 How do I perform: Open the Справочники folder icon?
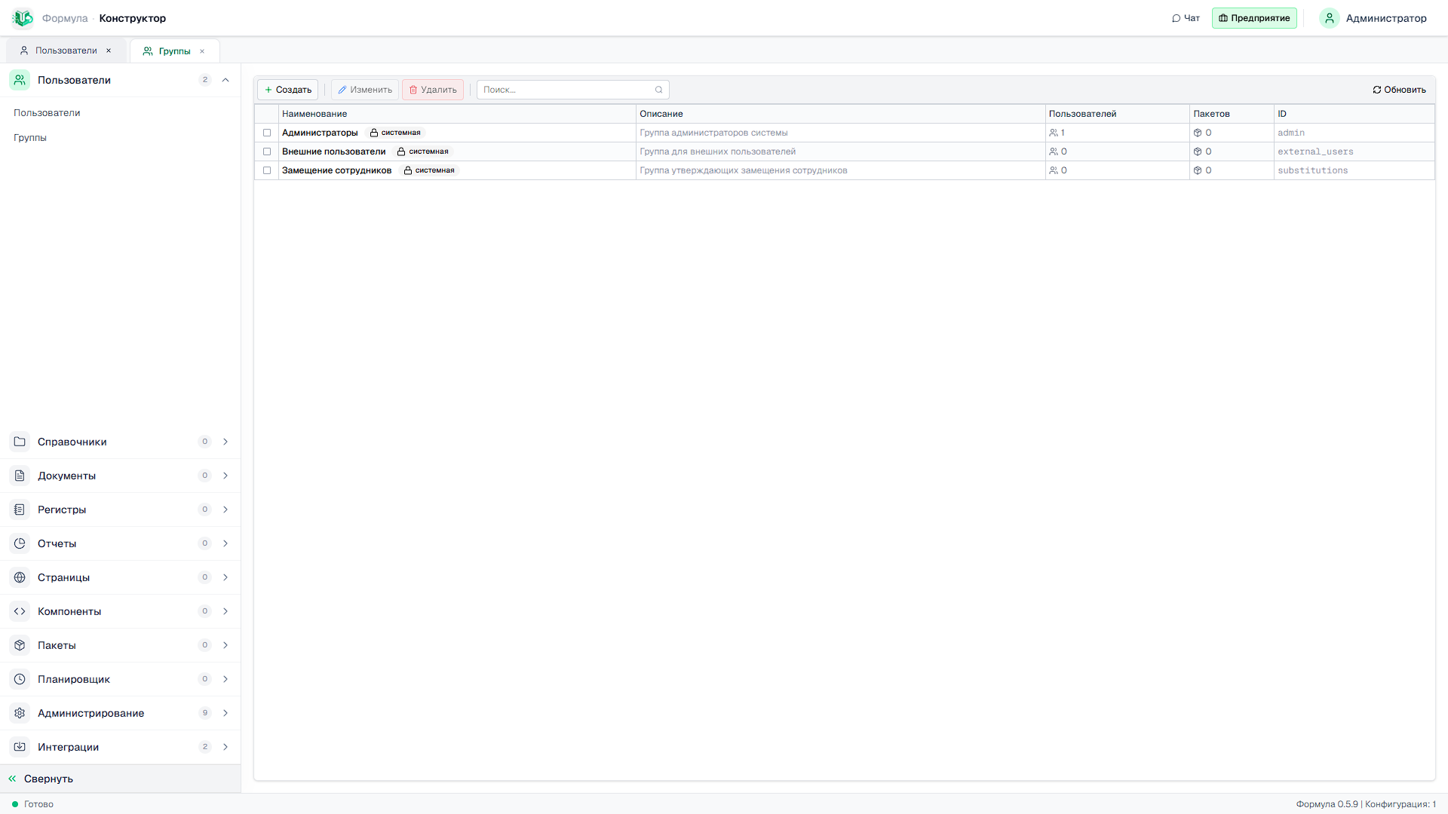pyautogui.click(x=20, y=442)
